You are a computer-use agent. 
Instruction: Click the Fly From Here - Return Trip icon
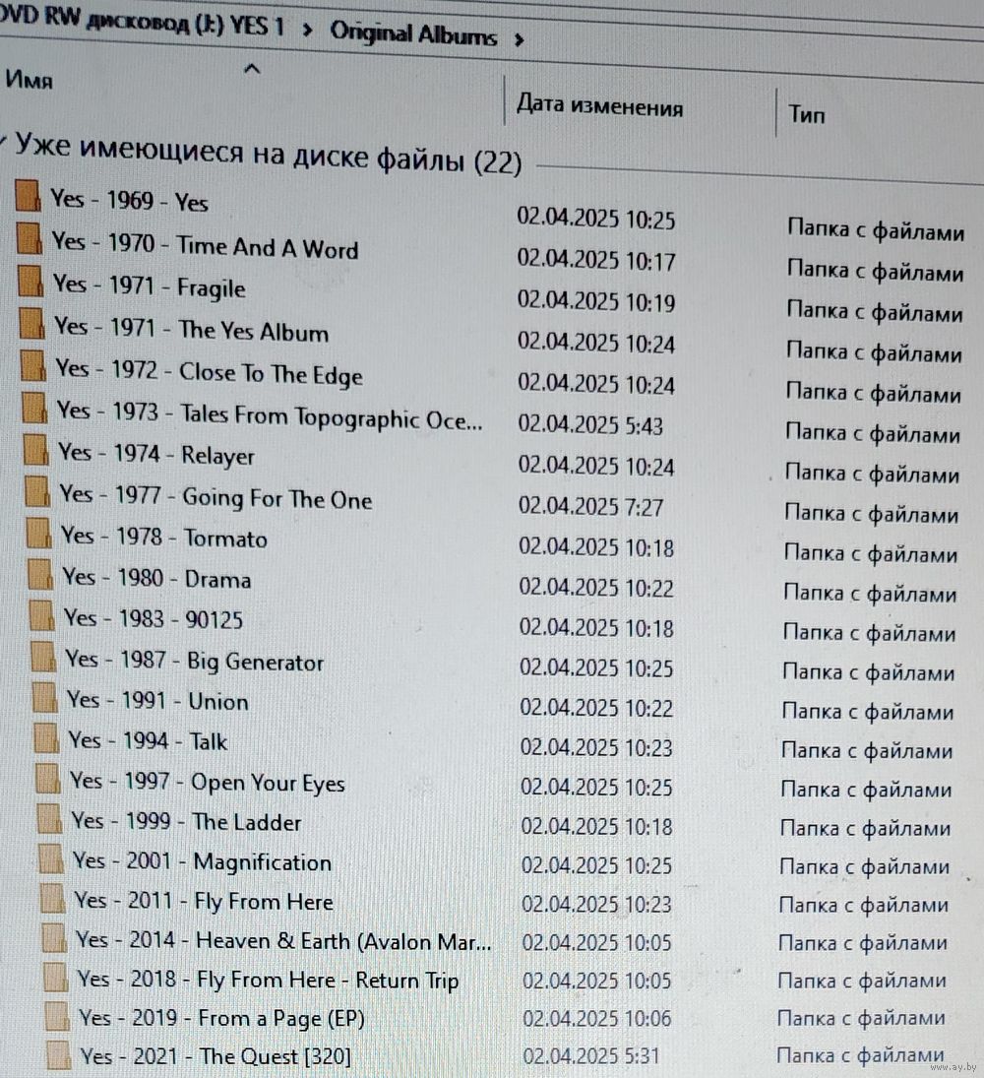click(x=55, y=977)
